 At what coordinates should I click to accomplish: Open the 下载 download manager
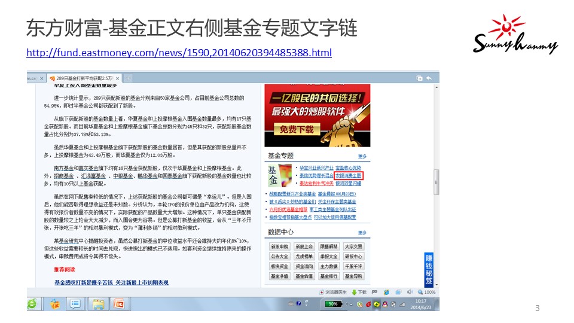359,292
